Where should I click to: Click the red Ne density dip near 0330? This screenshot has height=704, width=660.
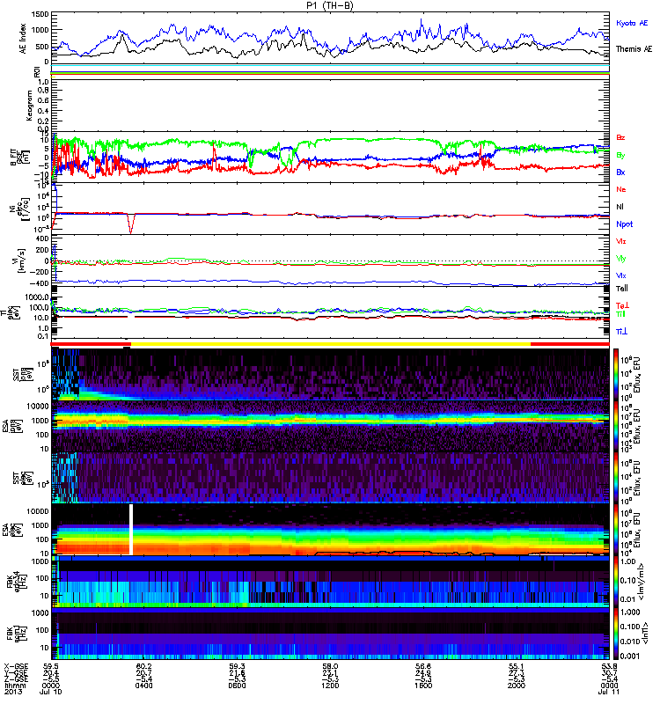130,224
